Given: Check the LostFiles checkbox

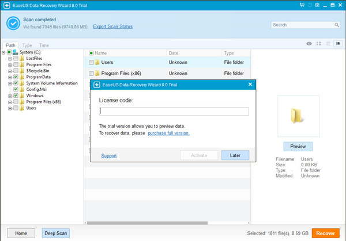Looking at the screenshot, I should (x=16, y=58).
